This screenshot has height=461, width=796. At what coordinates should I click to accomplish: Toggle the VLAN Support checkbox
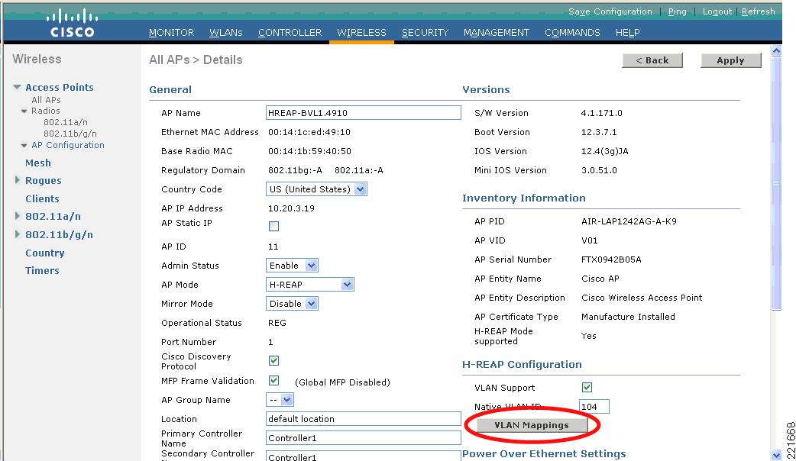587,388
